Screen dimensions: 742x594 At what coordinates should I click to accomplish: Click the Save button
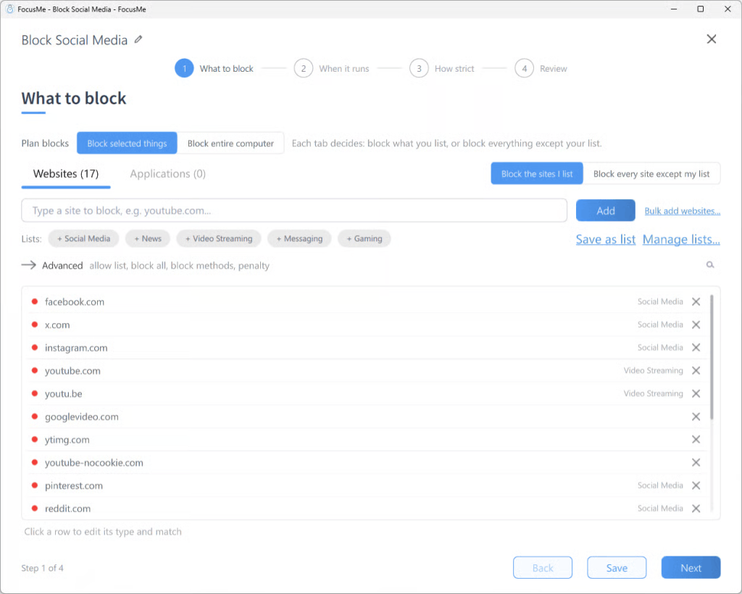617,567
